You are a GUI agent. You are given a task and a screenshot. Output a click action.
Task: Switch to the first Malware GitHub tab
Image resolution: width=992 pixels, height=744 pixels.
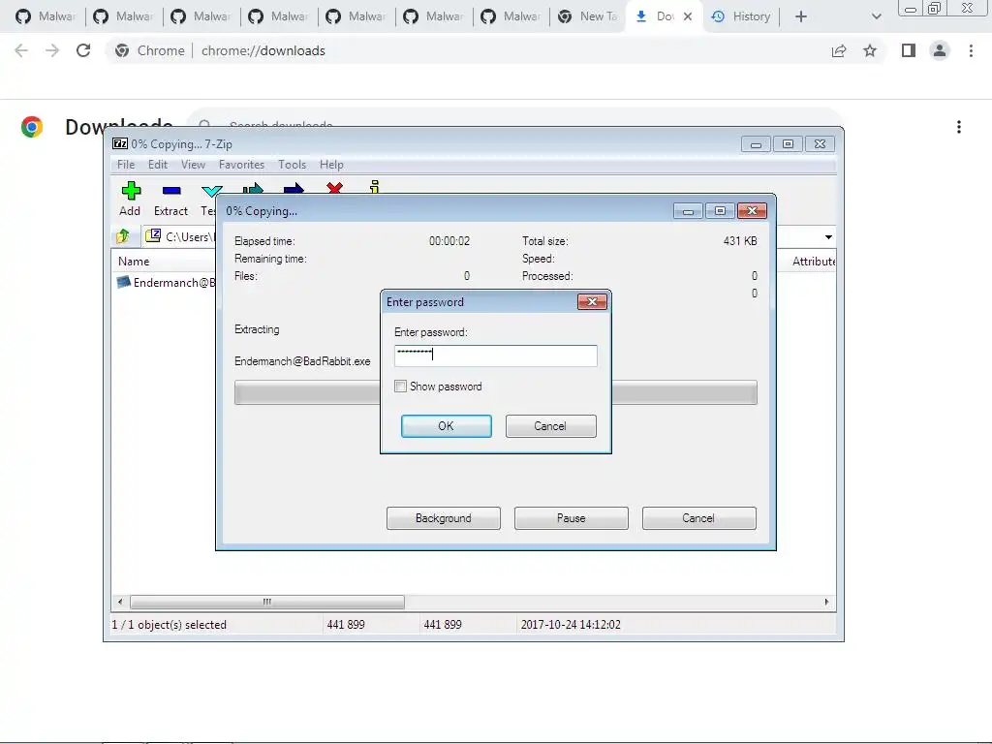(46, 16)
